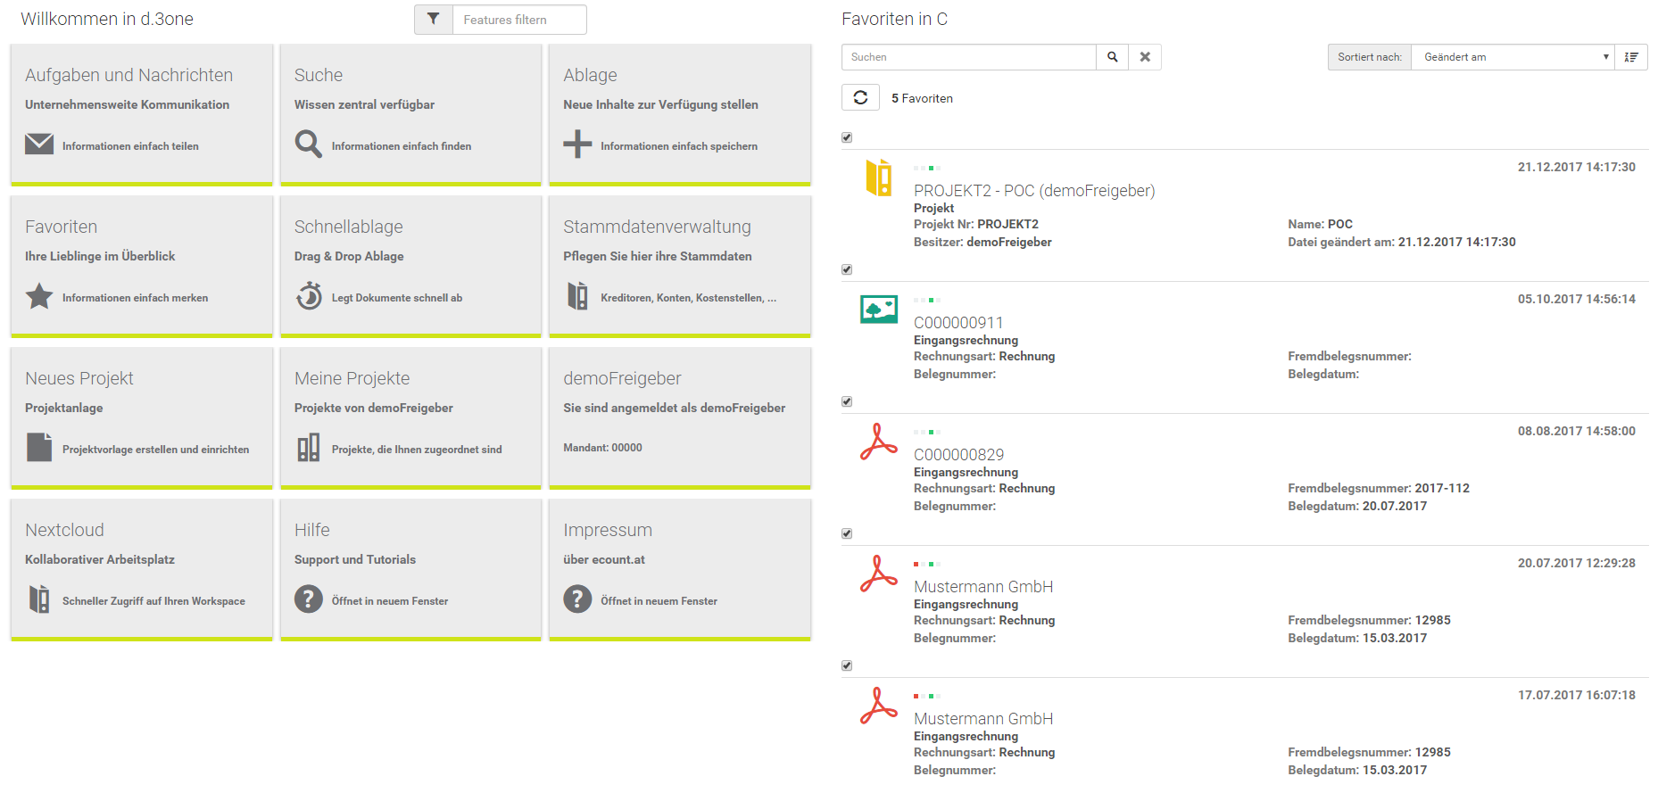Viewport: 1658px width, 793px height.
Task: Click the 'Sortiert nach:' label
Action: coord(1370,57)
